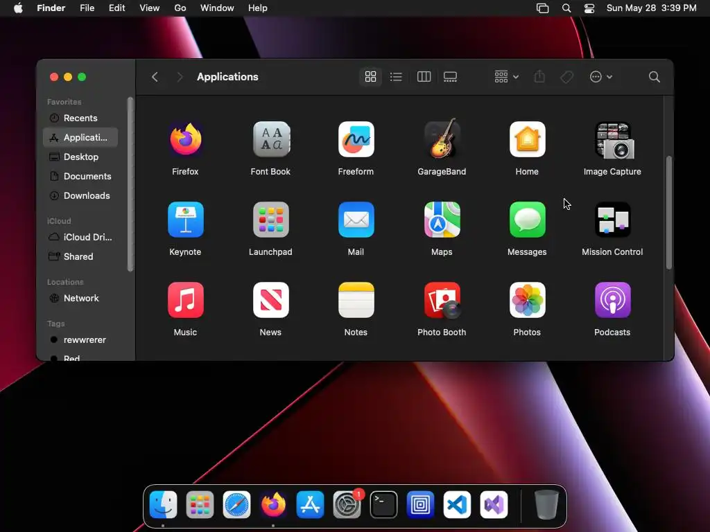The height and width of the screenshot is (532, 710).
Task: Open the more actions ellipsis menu
Action: pos(601,77)
